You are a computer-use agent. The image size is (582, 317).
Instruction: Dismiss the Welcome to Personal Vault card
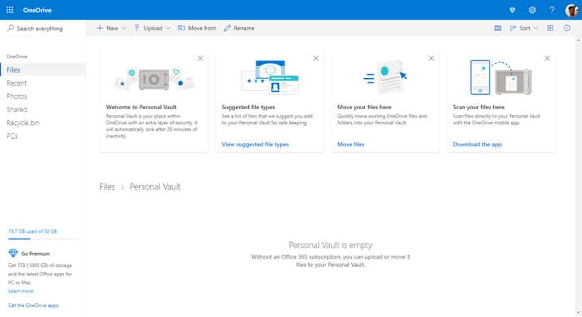(200, 58)
